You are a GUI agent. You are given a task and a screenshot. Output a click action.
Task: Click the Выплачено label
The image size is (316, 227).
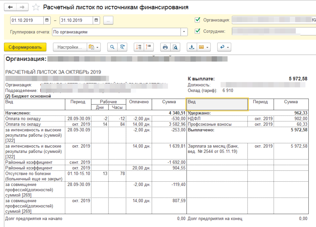201,130
